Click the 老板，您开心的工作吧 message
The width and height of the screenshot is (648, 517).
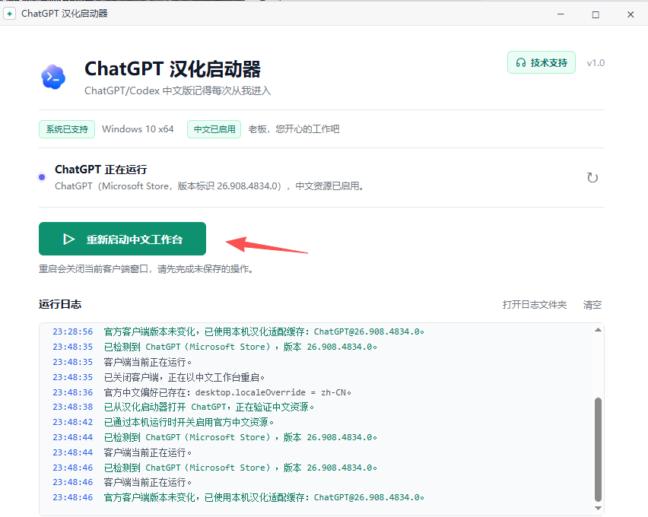pyautogui.click(x=294, y=129)
